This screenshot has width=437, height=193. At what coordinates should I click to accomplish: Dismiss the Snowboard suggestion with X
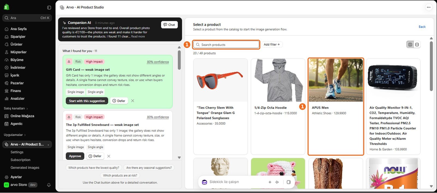(x=109, y=156)
